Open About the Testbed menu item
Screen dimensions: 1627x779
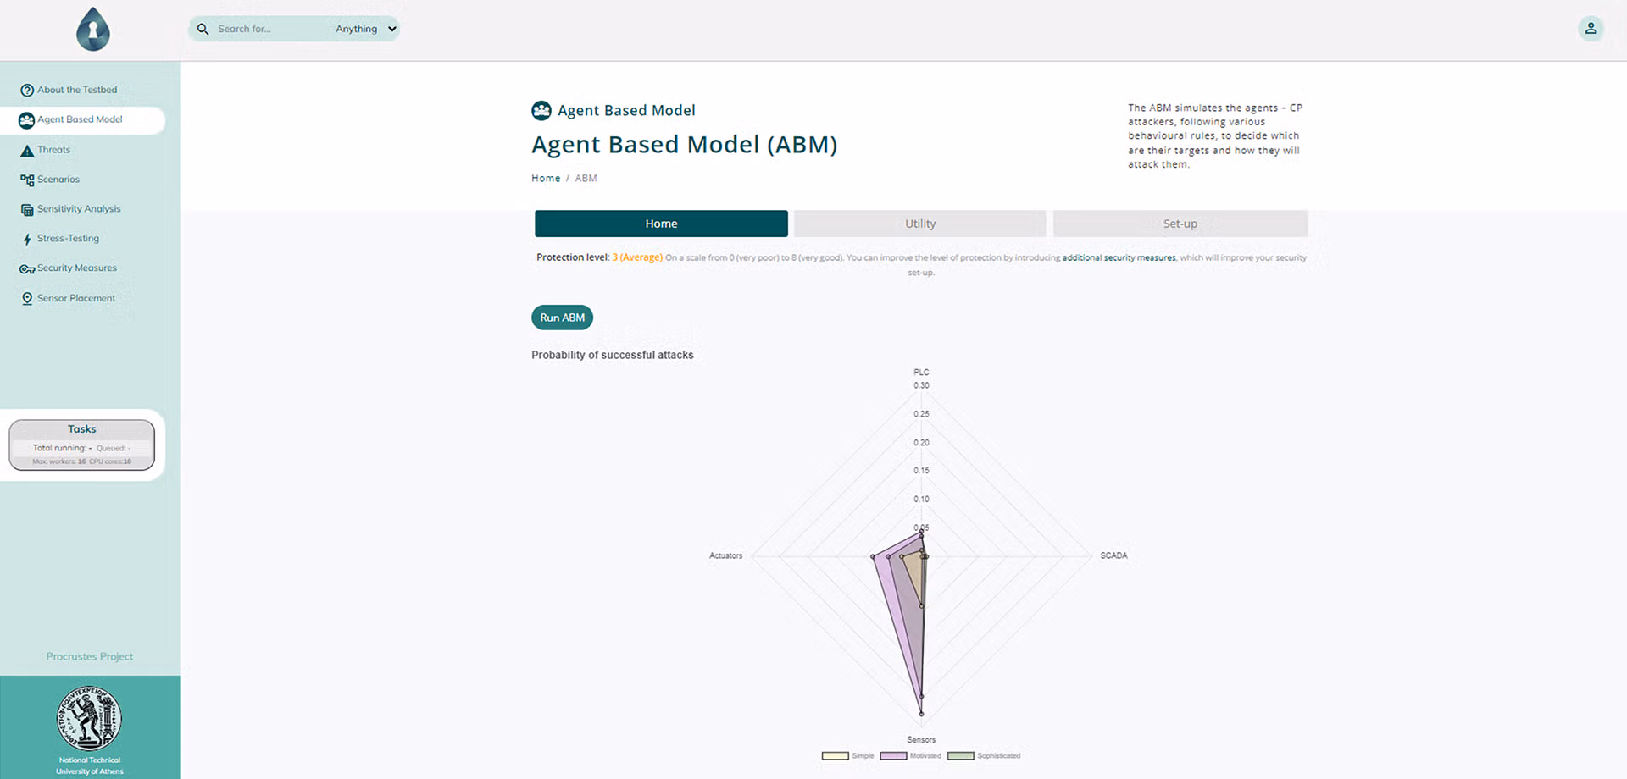click(77, 90)
